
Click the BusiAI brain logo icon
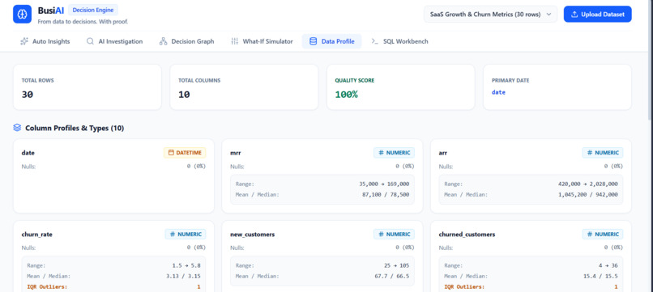22,14
